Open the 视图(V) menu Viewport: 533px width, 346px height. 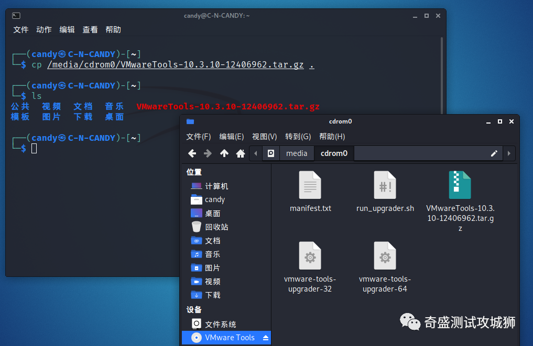click(265, 137)
